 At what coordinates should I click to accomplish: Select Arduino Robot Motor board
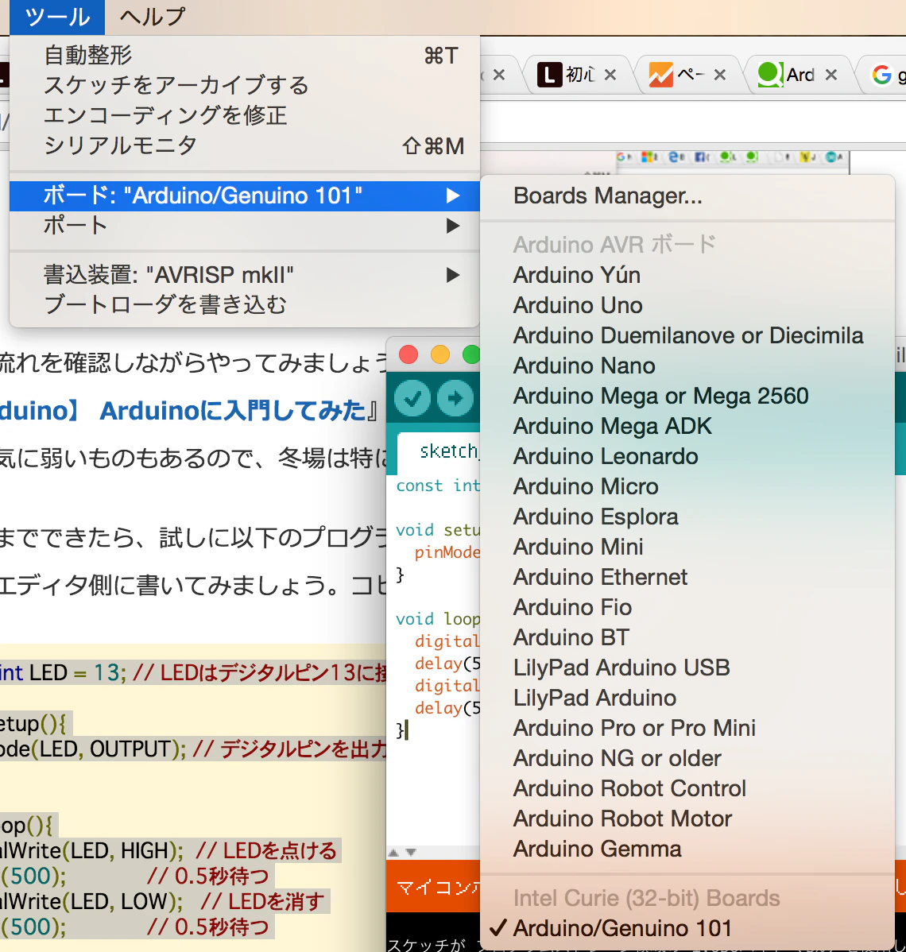[x=687, y=819]
